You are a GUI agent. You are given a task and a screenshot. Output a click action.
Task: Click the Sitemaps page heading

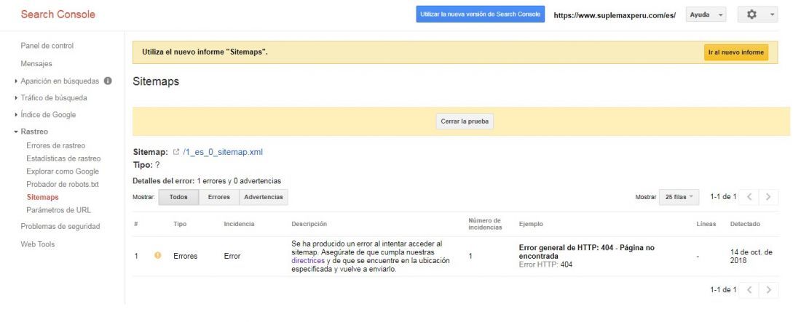pos(156,81)
